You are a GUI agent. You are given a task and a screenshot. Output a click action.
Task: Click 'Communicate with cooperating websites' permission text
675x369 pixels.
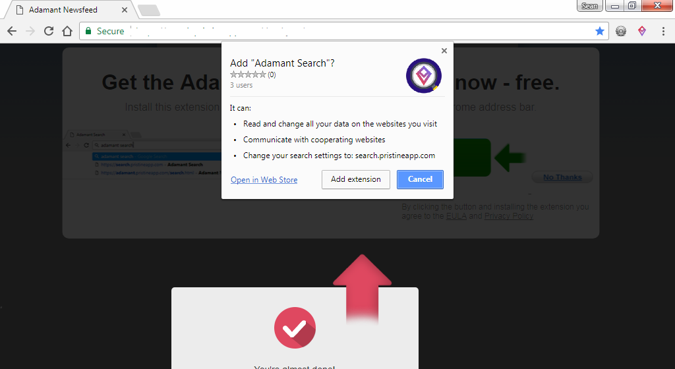tap(314, 140)
